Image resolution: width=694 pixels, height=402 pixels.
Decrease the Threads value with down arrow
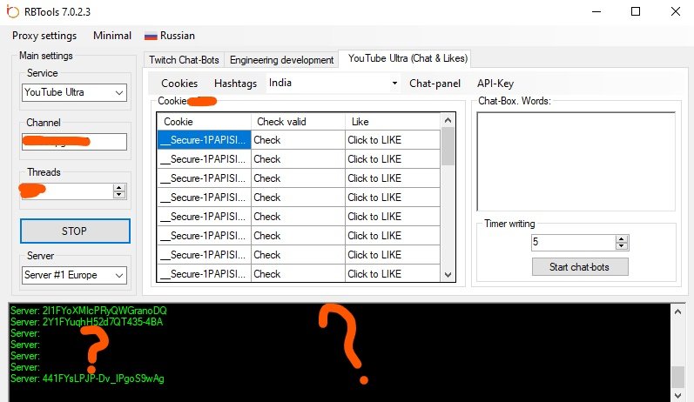118,194
